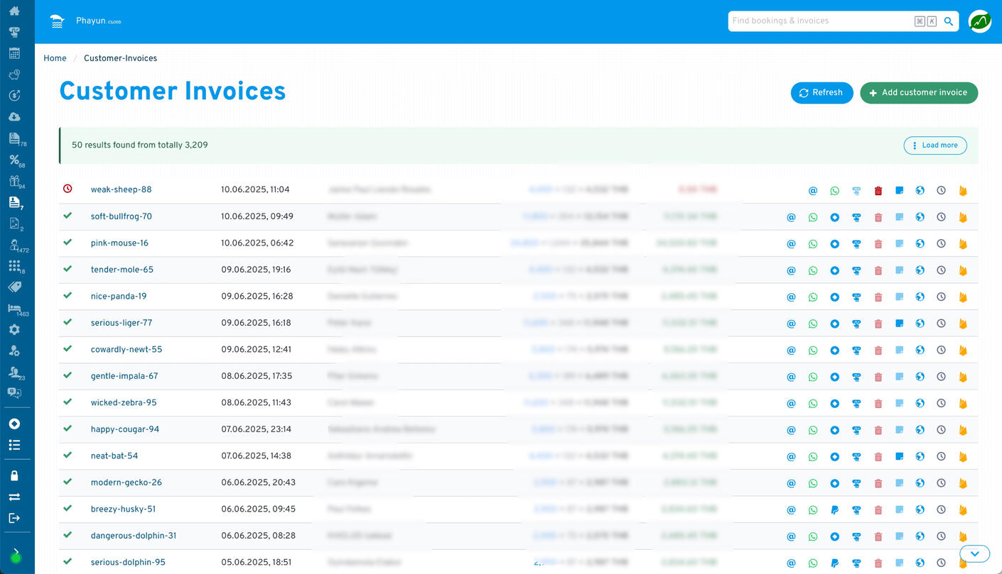
Task: Open the globe icon on gentle-impala-67 row
Action: click(920, 377)
